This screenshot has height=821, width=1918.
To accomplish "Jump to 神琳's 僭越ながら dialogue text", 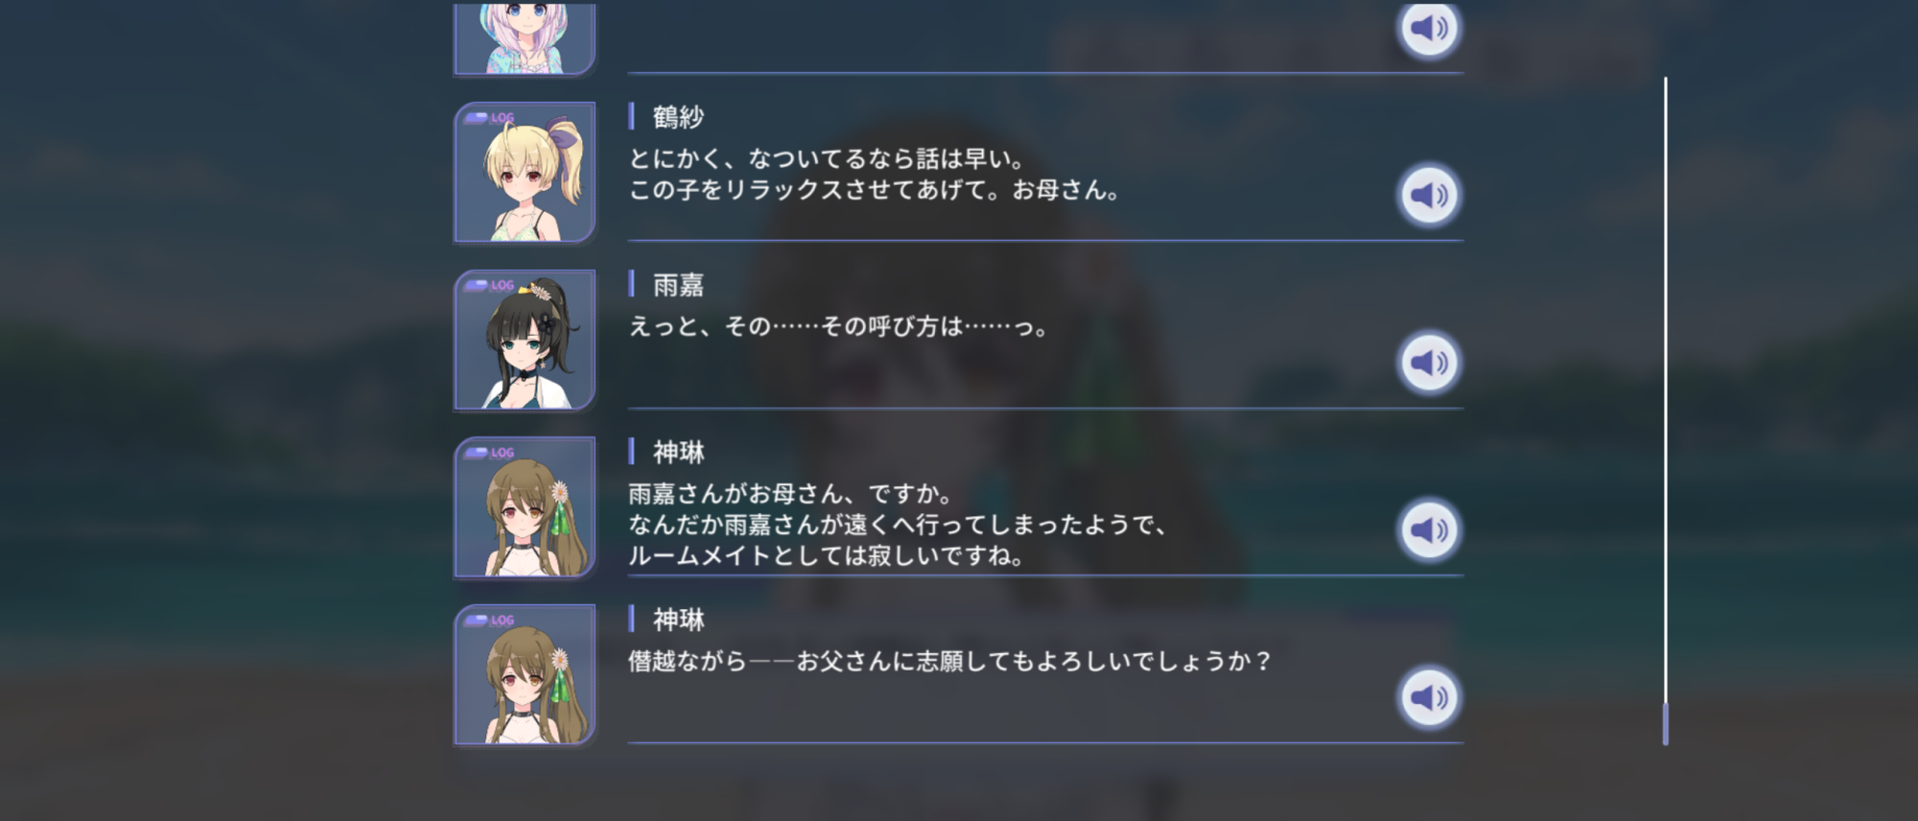I will 949,662.
